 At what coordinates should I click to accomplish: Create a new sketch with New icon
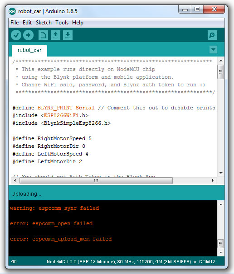pos(43,35)
